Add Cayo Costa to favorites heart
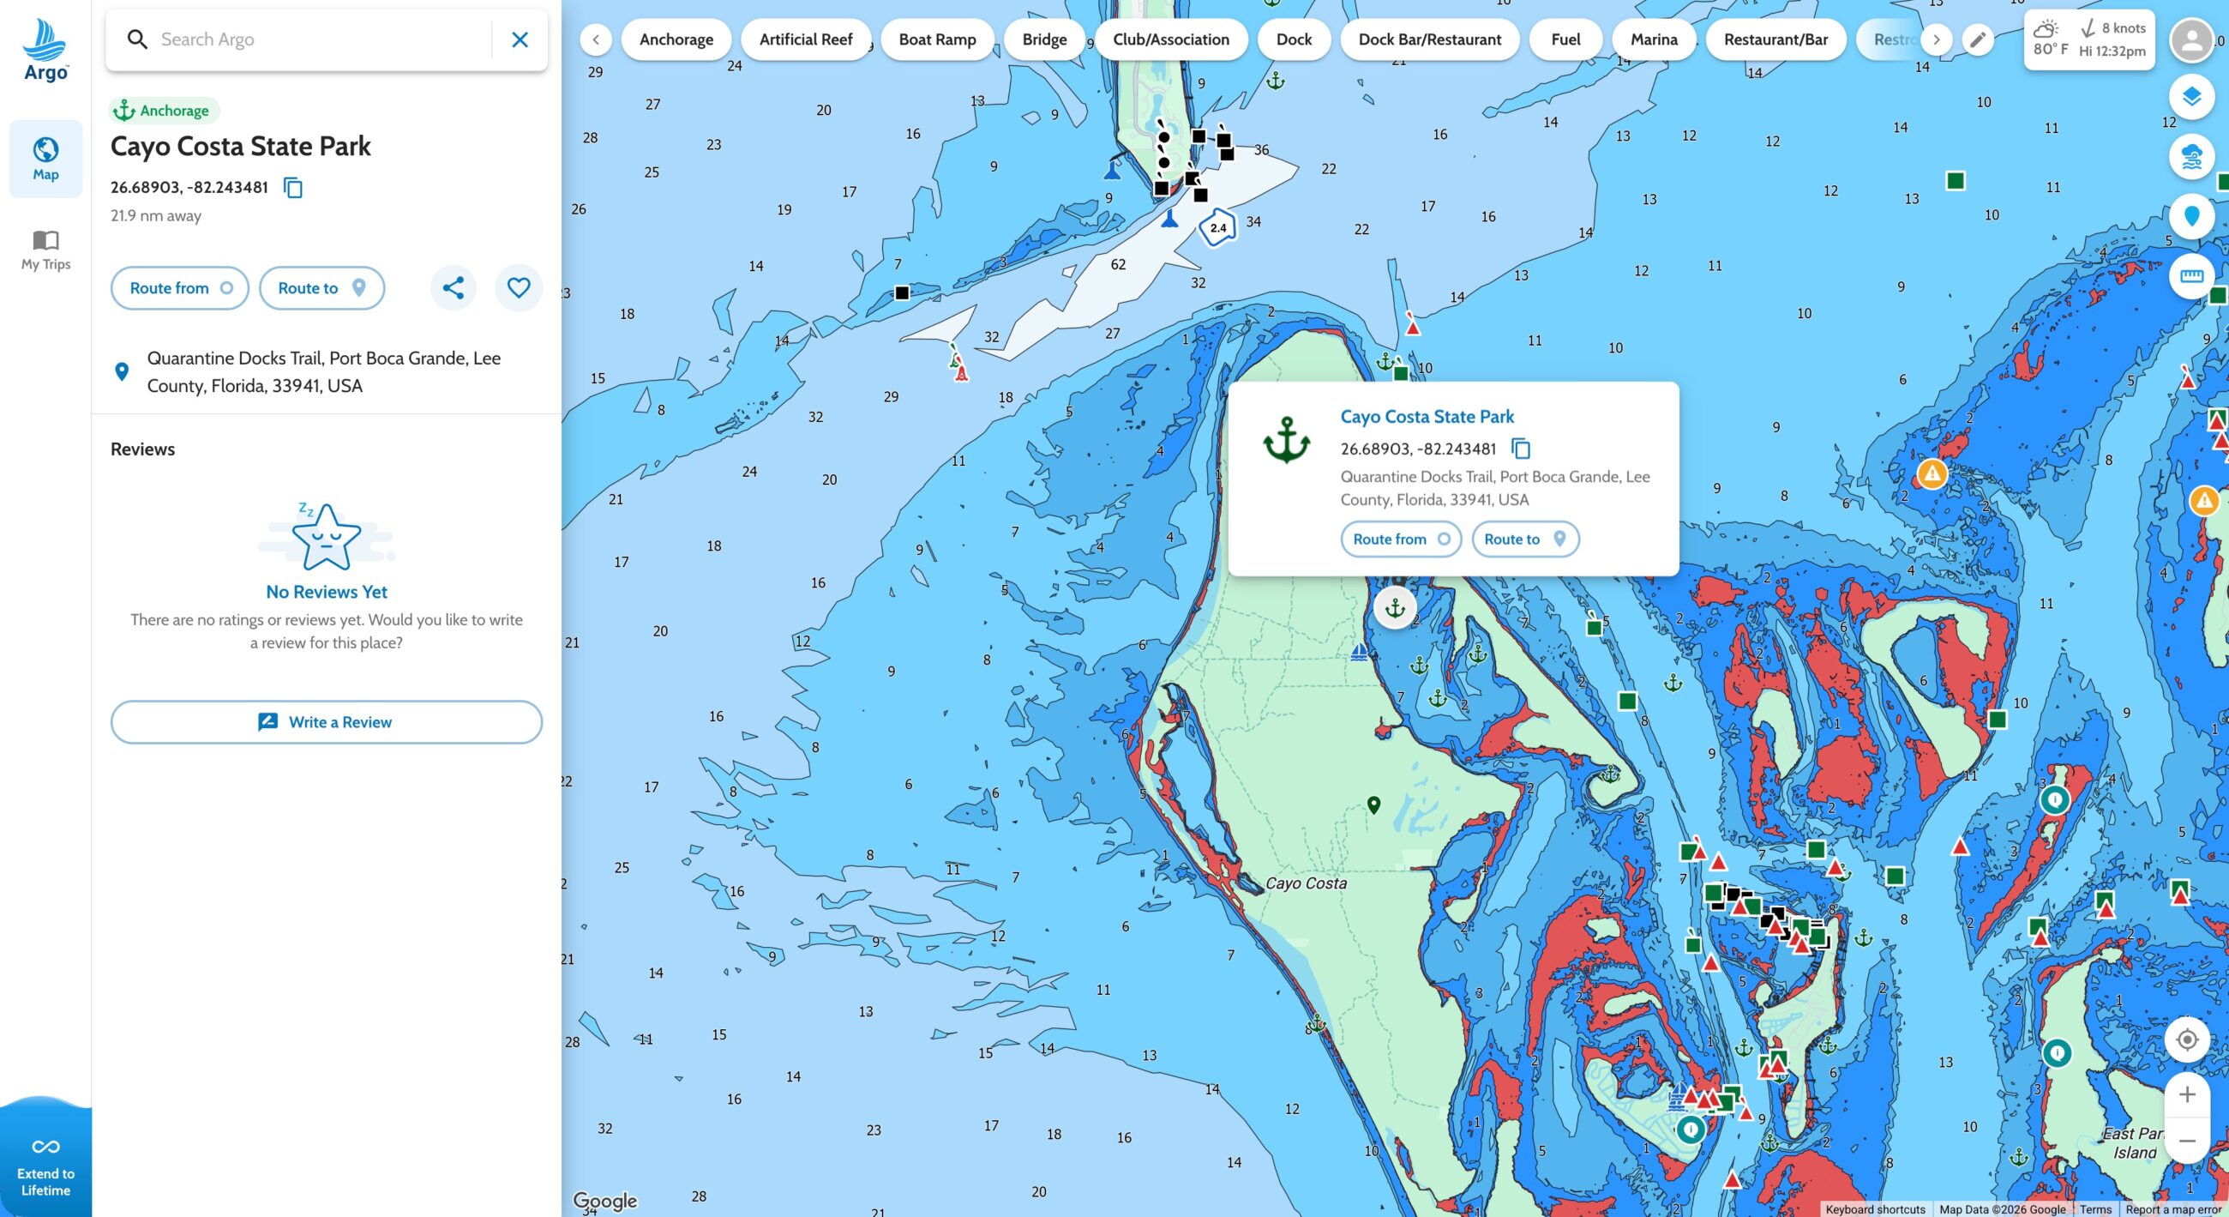Viewport: 2229px width, 1217px height. point(519,287)
